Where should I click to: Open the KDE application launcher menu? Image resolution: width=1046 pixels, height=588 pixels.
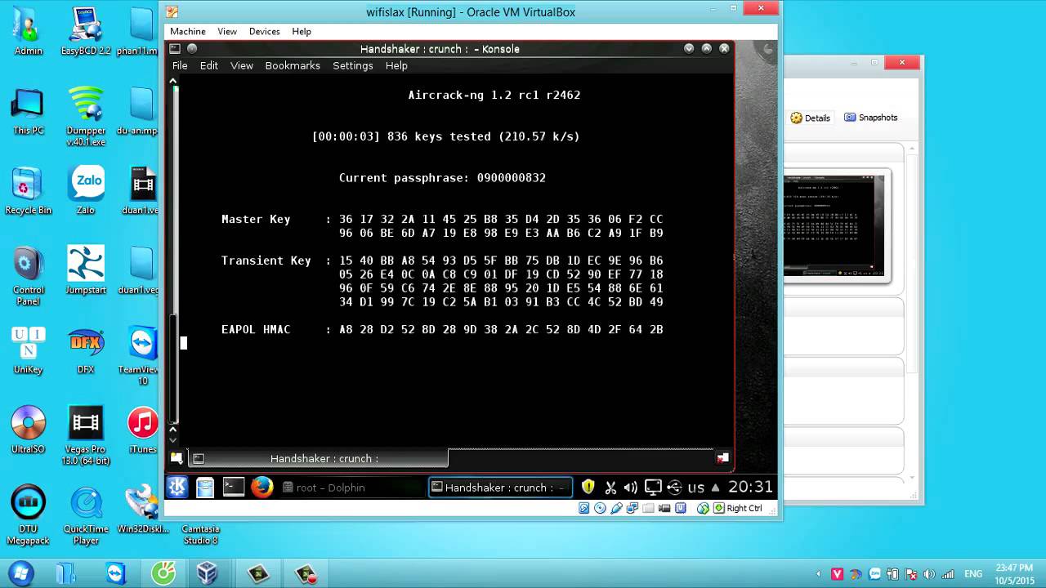[177, 488]
